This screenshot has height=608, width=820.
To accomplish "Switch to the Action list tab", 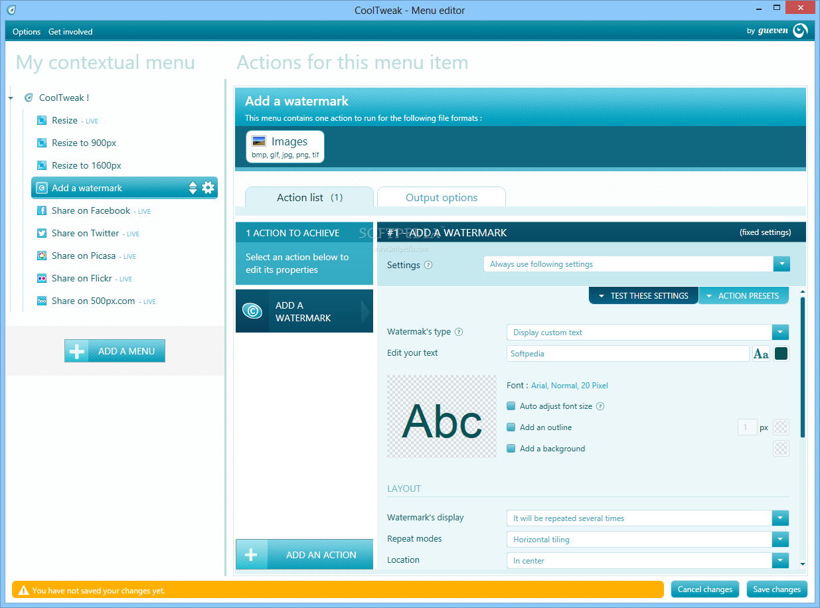I will pos(309,198).
